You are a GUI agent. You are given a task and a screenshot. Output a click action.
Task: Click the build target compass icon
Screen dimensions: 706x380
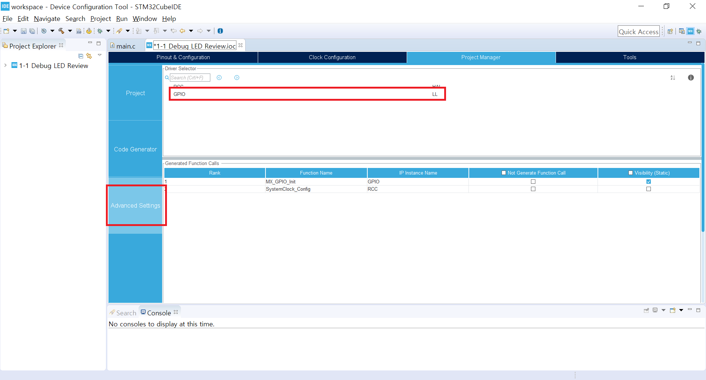point(44,31)
